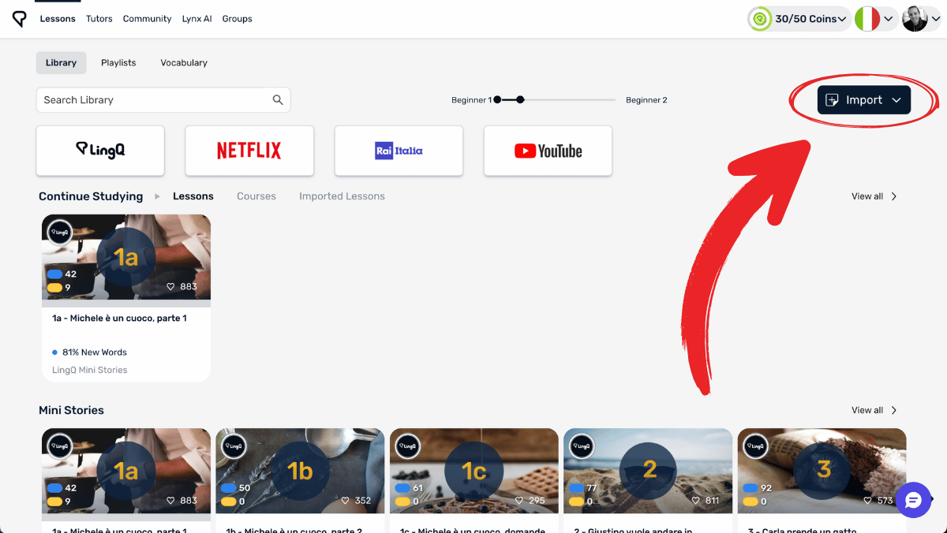Open the Tutors menu item
The image size is (947, 533).
point(99,19)
